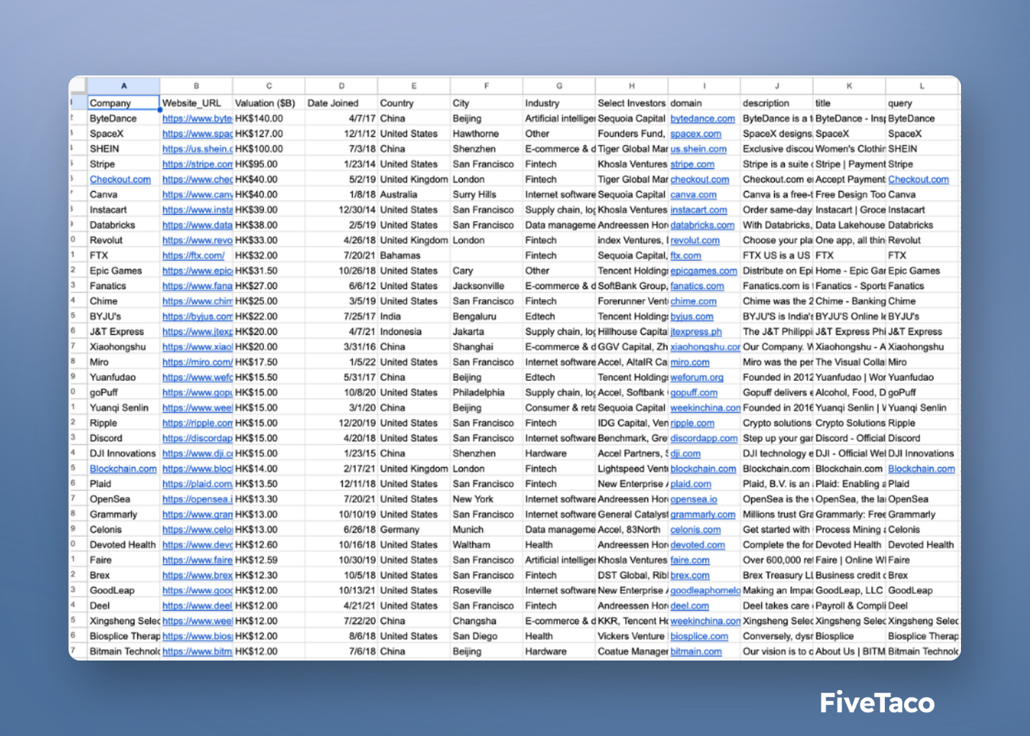Viewport: 1030px width, 736px height.
Task: Click the 'Bengaluru' city cell
Action: point(487,316)
